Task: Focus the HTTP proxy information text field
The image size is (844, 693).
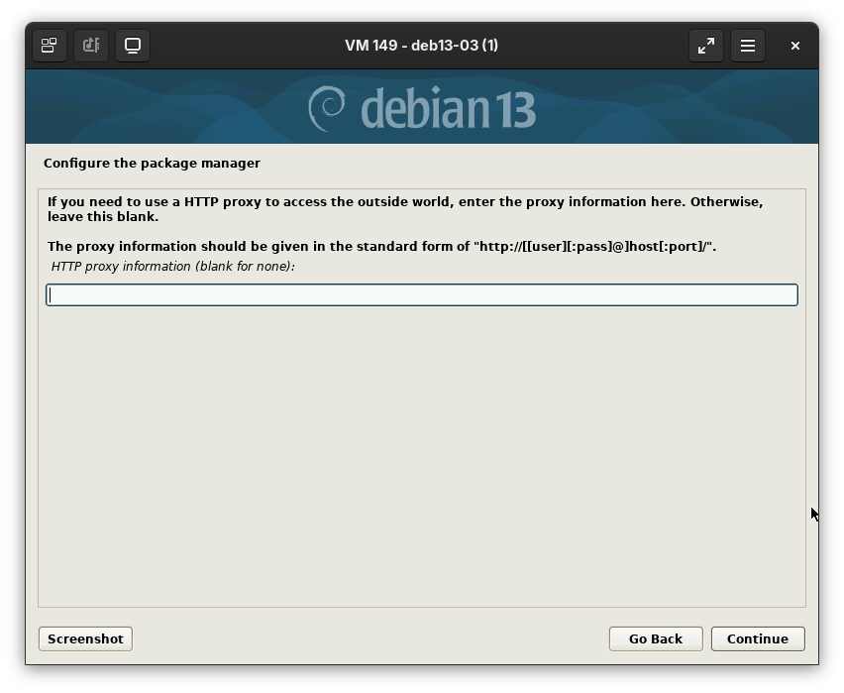Action: click(x=422, y=294)
